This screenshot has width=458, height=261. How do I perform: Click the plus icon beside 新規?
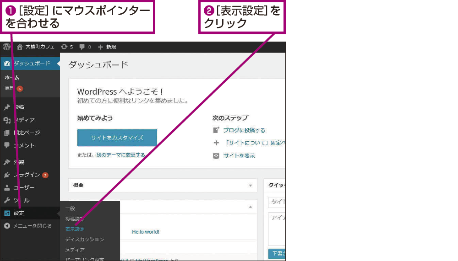point(100,47)
